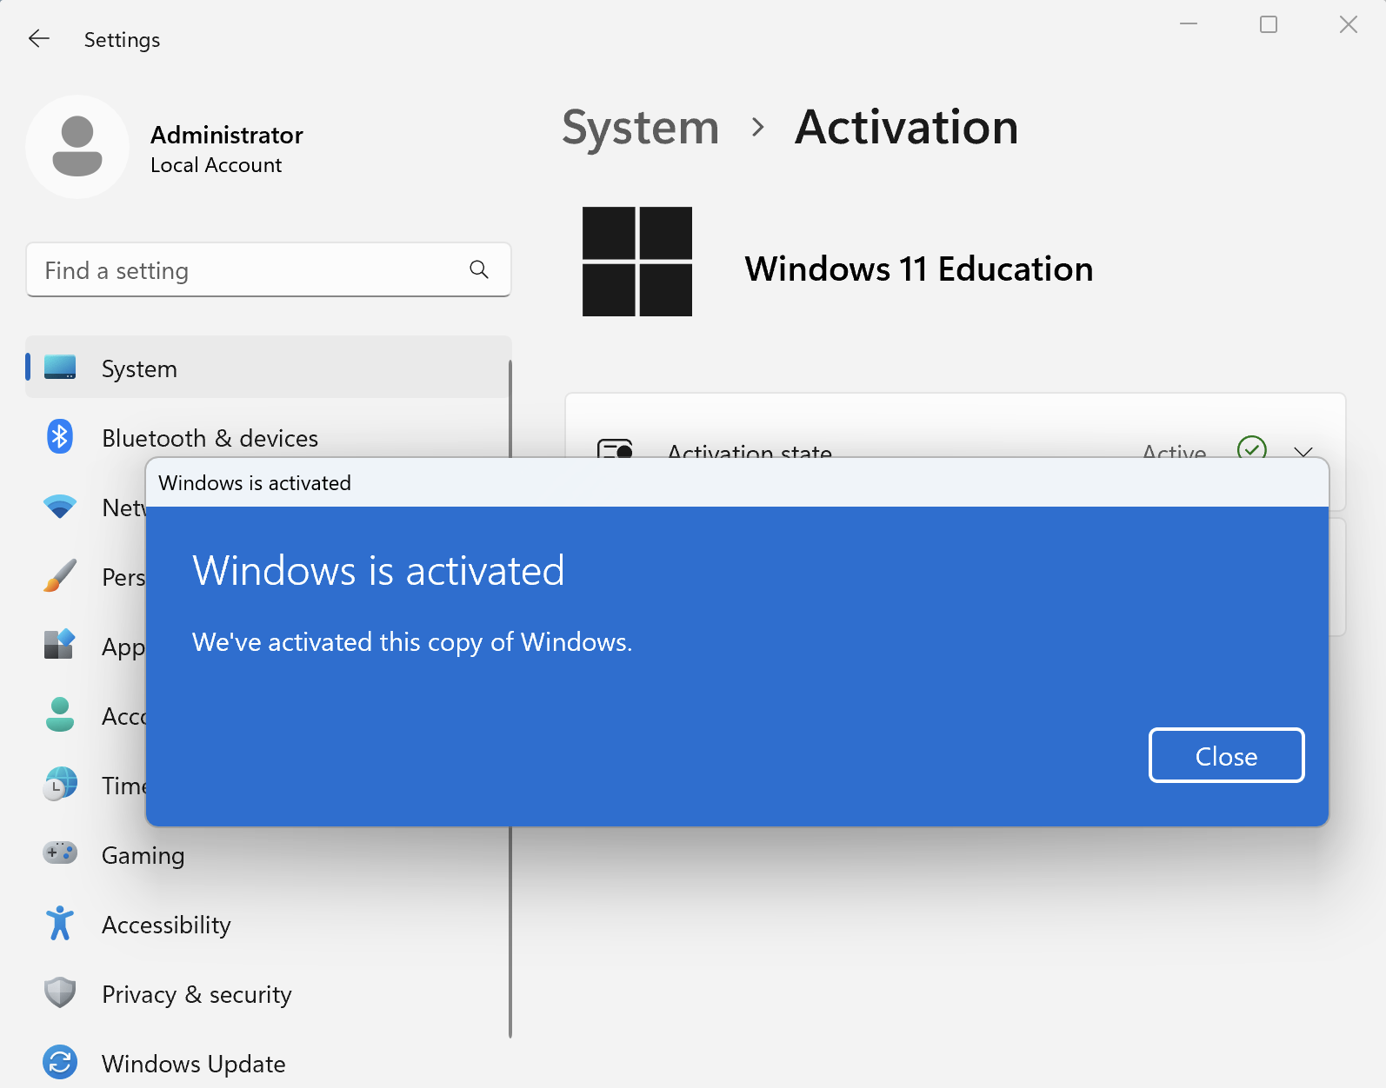Click the search magnifier icon
1386x1088 pixels.
(479, 270)
